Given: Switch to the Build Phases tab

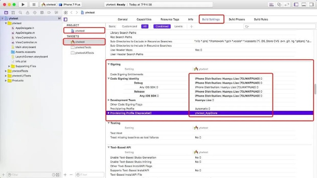Looking at the screenshot, I should (x=236, y=20).
